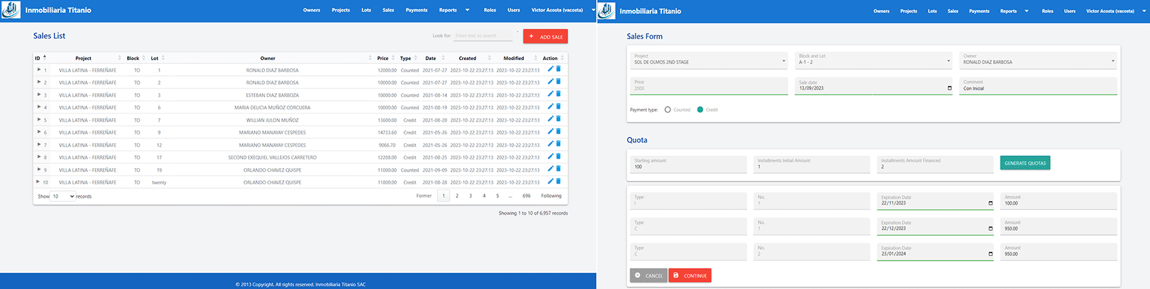The height and width of the screenshot is (289, 1150).
Task: Go to page 2 of sales list
Action: pos(457,196)
